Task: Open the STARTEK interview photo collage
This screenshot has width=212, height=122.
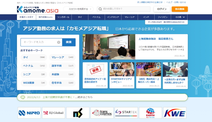Action: tap(122, 69)
